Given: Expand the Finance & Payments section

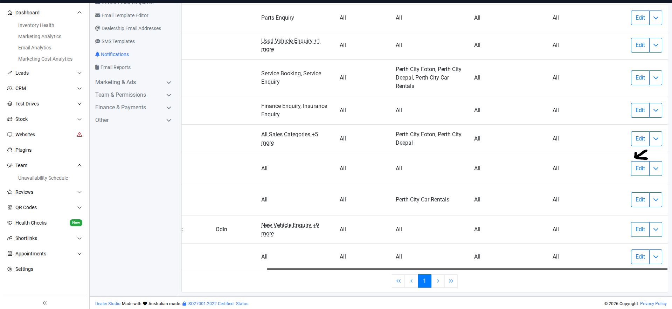Looking at the screenshot, I should click(x=168, y=108).
